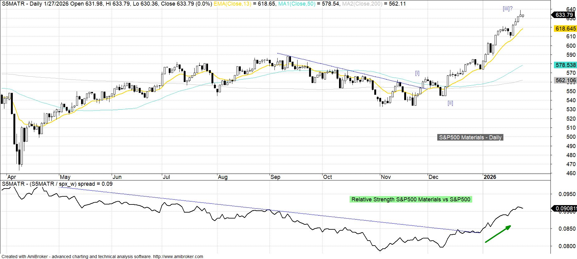Select the MA2(Close,200) legend label
Viewport: 577px width, 259px height.
click(362, 4)
